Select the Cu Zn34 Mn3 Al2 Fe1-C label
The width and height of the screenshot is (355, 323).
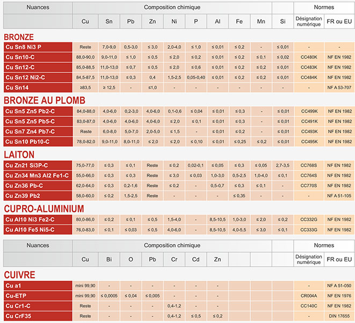pos(38,175)
